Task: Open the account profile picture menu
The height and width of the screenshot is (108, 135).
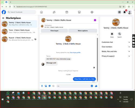Action: 130,12
